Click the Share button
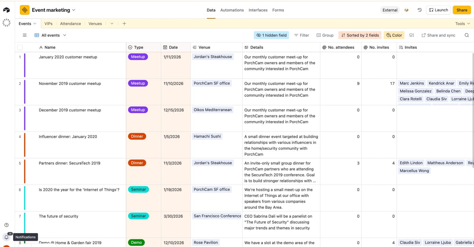Image resolution: width=474 pixels, height=247 pixels. pos(462,10)
